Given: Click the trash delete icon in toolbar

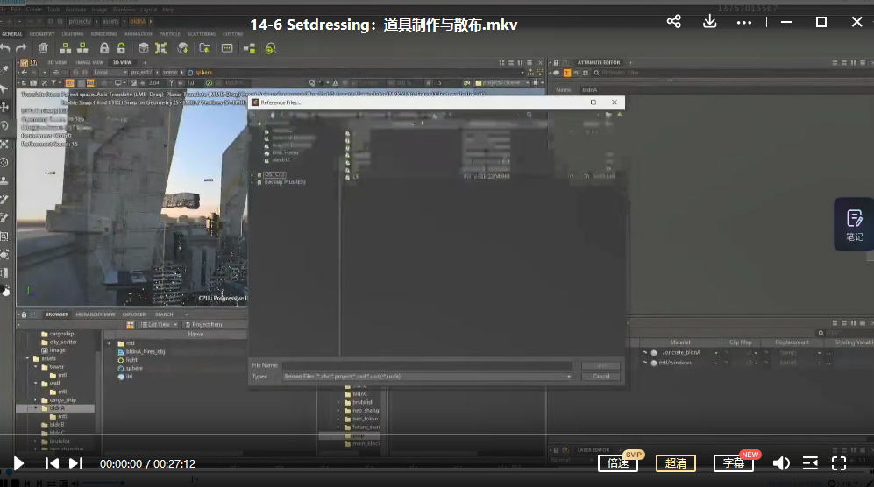Looking at the screenshot, I should pos(43,48).
